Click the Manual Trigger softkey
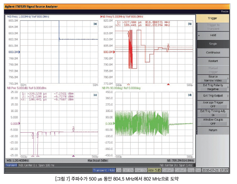 coord(213,70)
